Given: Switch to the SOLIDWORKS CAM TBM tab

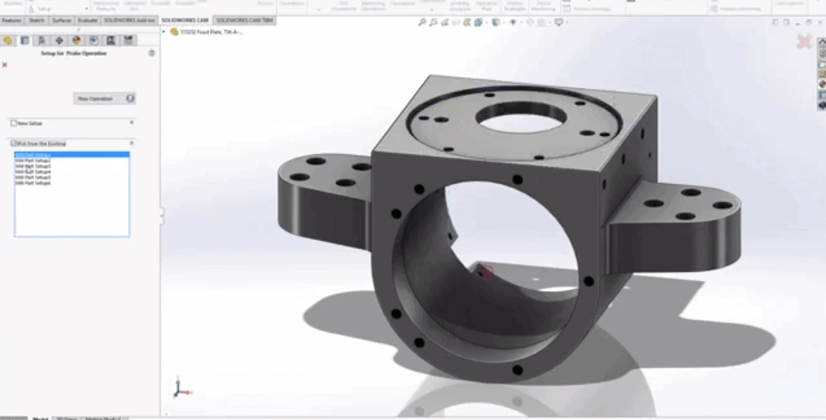Looking at the screenshot, I should coord(244,21).
